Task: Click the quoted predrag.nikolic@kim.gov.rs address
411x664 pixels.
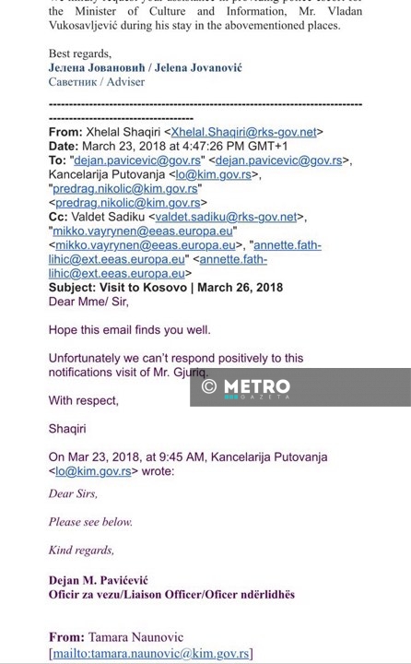Action: click(x=125, y=188)
